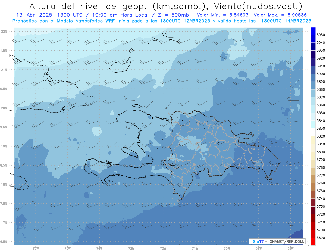326x252 pixels.
Task: Click the latitude label 1.5N
Action: point(4,51)
